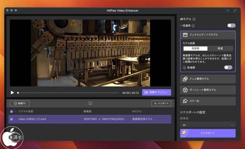Click the list panel drag handle icon
Viewport: 245px width, 149px height.
90,103
